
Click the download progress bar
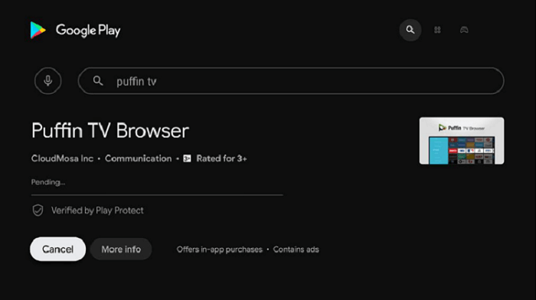click(157, 195)
